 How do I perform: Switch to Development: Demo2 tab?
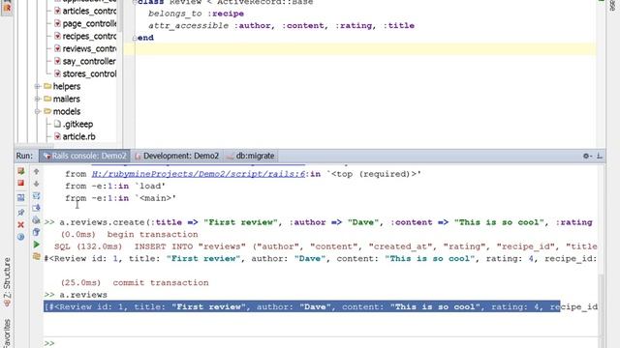click(x=176, y=156)
